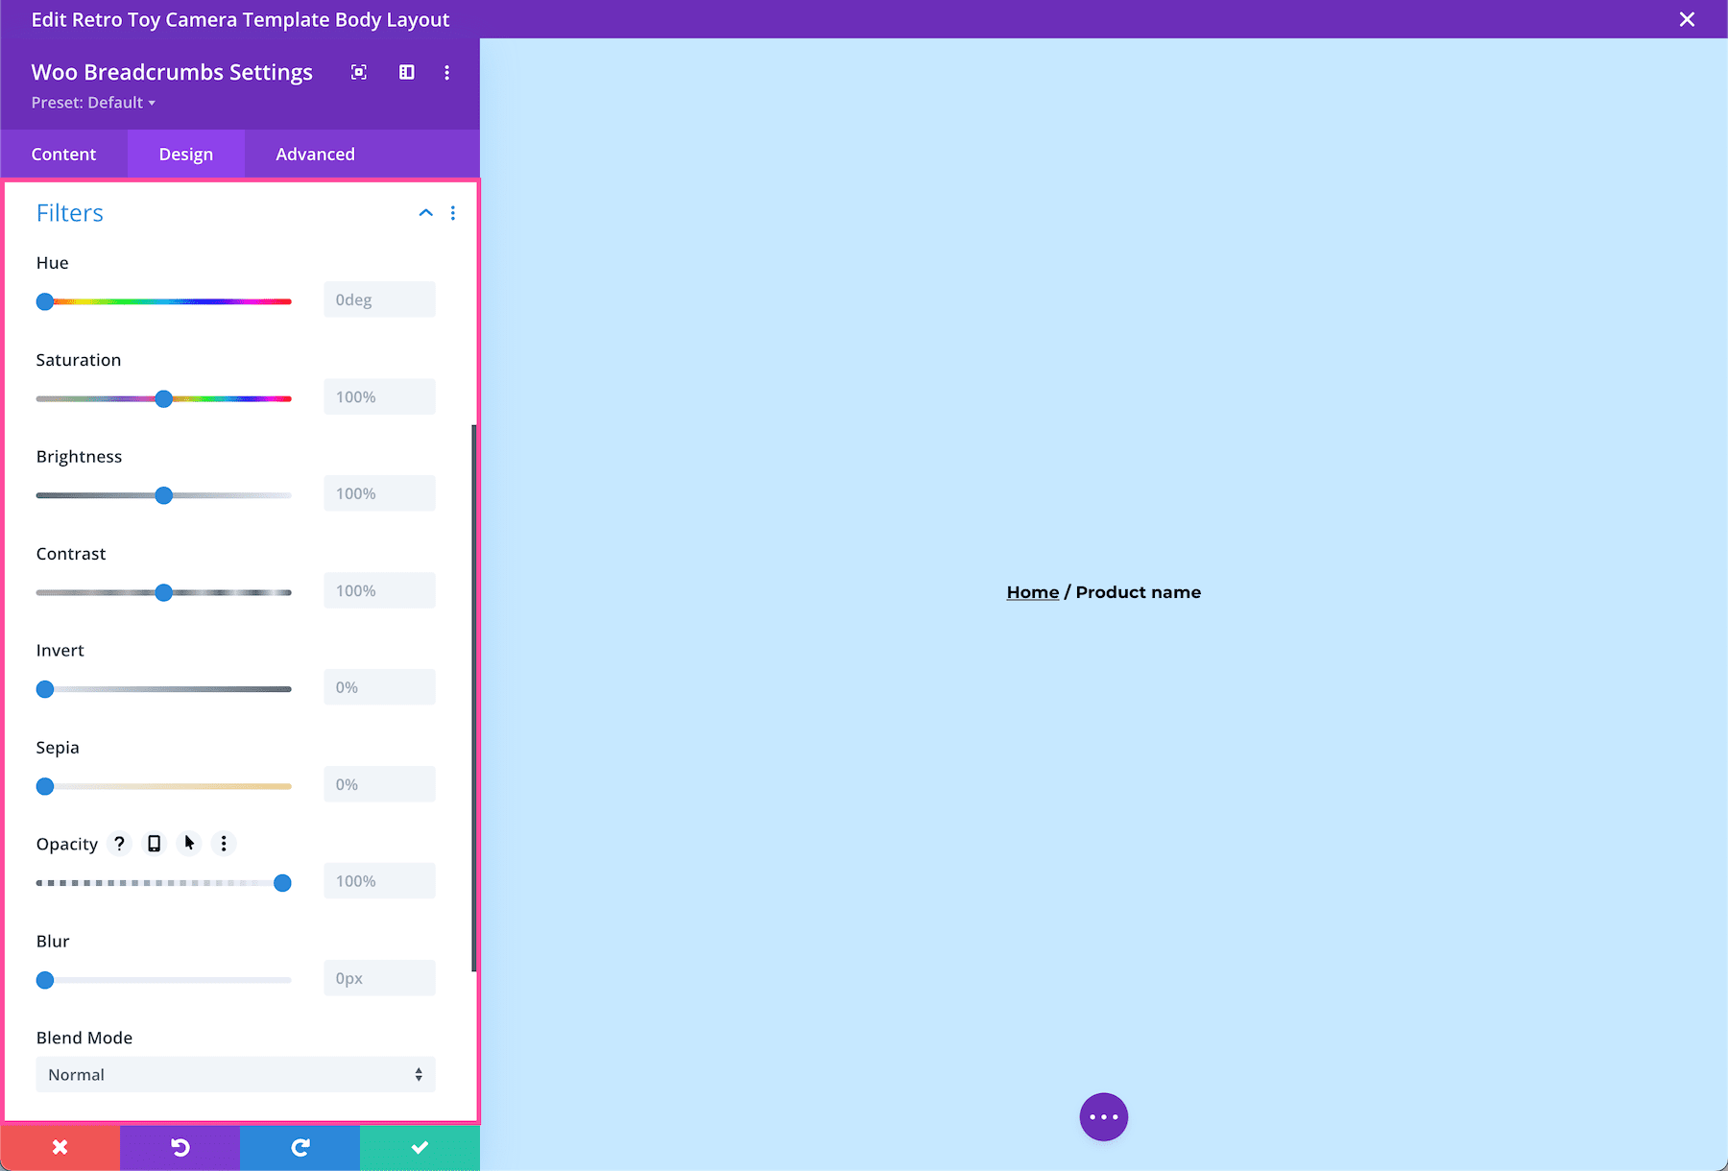Screen dimensions: 1728x1171
Task: Open the Filters section options menu
Action: tap(453, 212)
